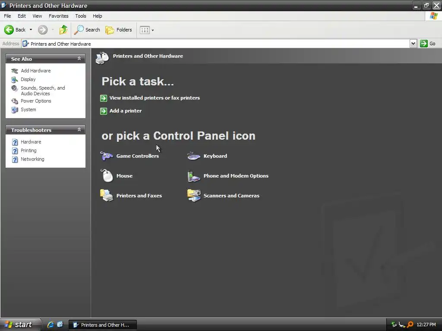Screen dimensions: 442x331
Task: Click the Up folder icon
Action: coord(63,30)
